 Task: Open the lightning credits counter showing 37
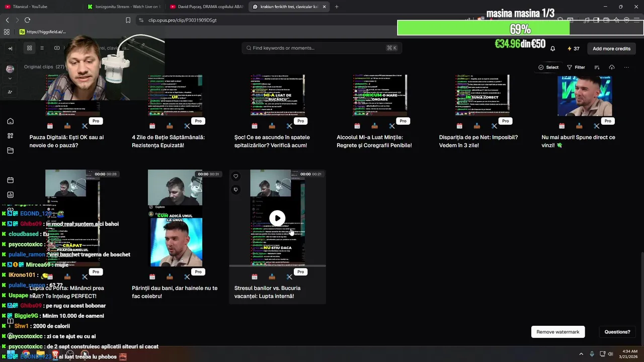pos(573,49)
